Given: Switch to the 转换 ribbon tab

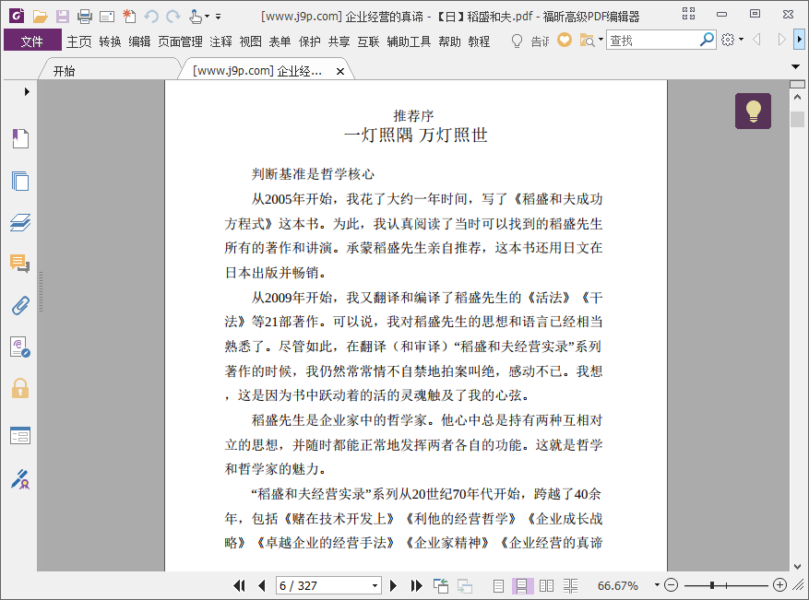Looking at the screenshot, I should tap(110, 41).
